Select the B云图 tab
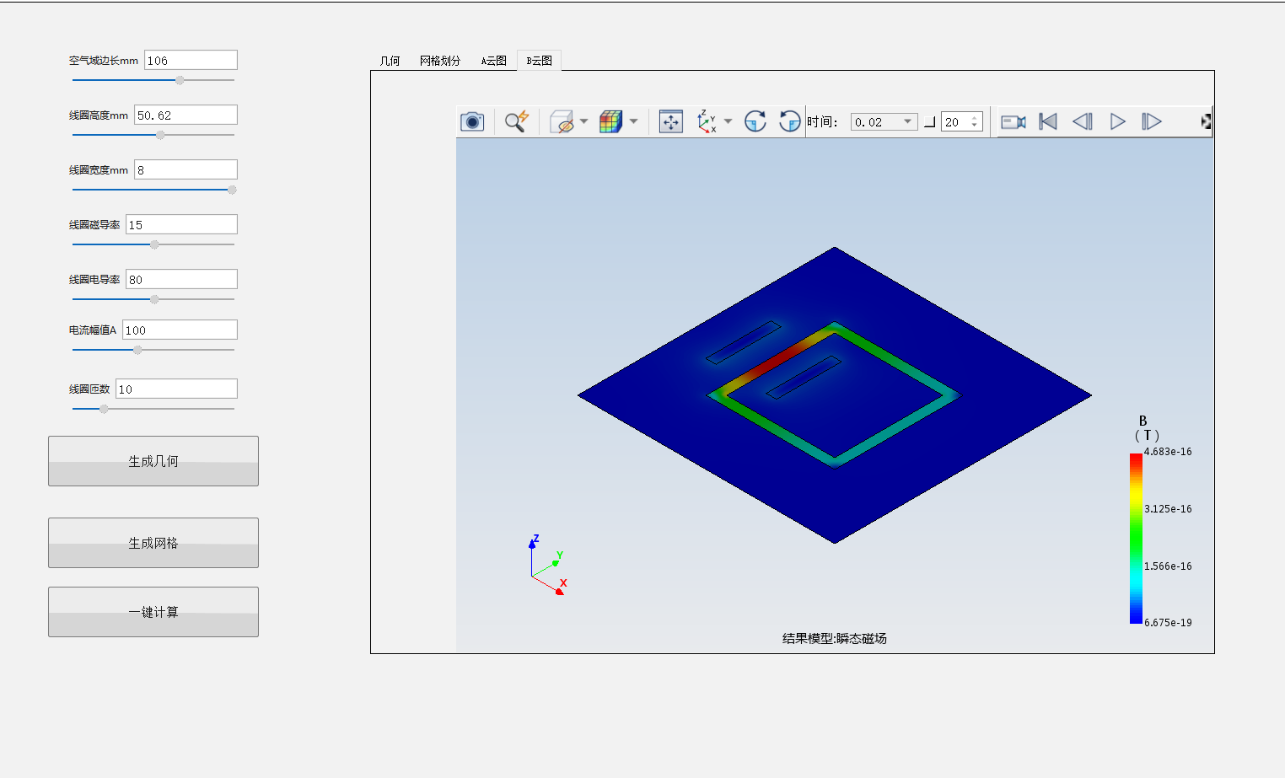The width and height of the screenshot is (1285, 778). pyautogui.click(x=540, y=61)
